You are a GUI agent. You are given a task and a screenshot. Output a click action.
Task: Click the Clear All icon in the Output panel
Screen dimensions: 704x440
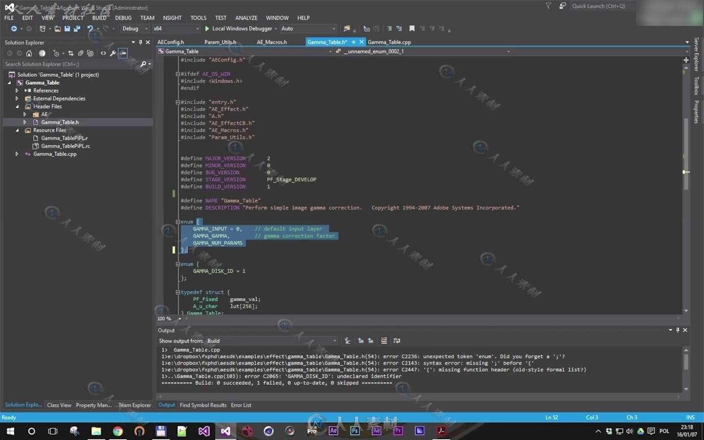pos(384,341)
